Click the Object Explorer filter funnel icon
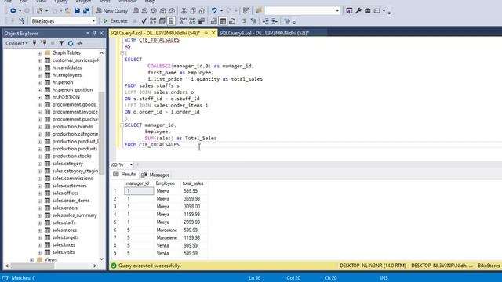This screenshot has height=282, width=502. (61, 43)
